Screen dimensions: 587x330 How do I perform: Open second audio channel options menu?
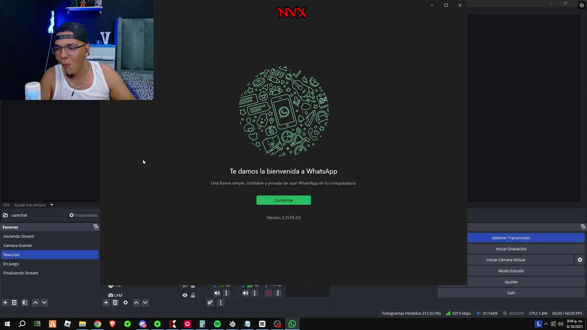pyautogui.click(x=255, y=293)
